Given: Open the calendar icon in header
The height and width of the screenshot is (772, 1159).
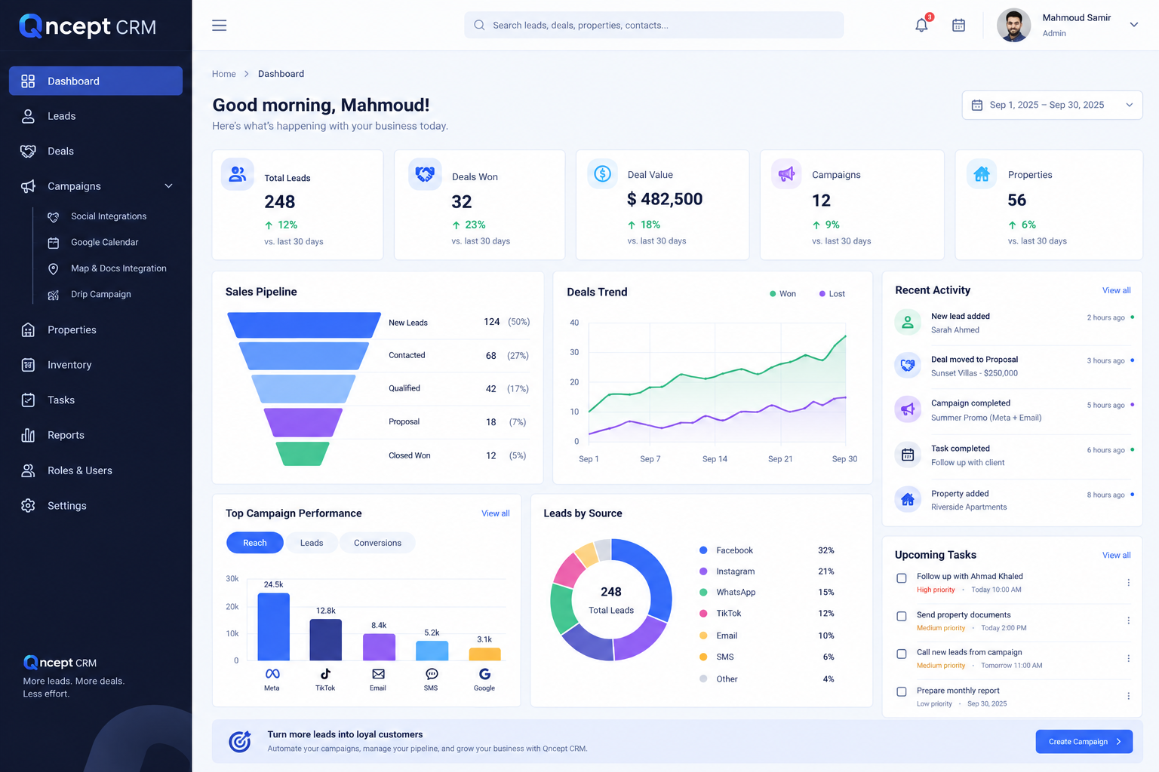Looking at the screenshot, I should tap(959, 26).
